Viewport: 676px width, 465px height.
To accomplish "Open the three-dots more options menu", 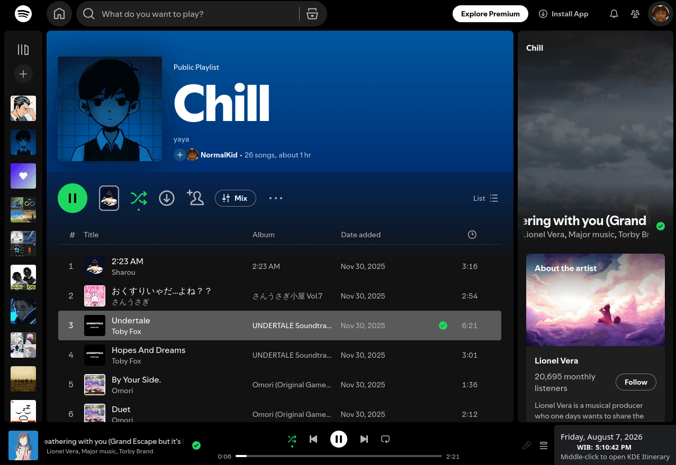I will [x=276, y=198].
